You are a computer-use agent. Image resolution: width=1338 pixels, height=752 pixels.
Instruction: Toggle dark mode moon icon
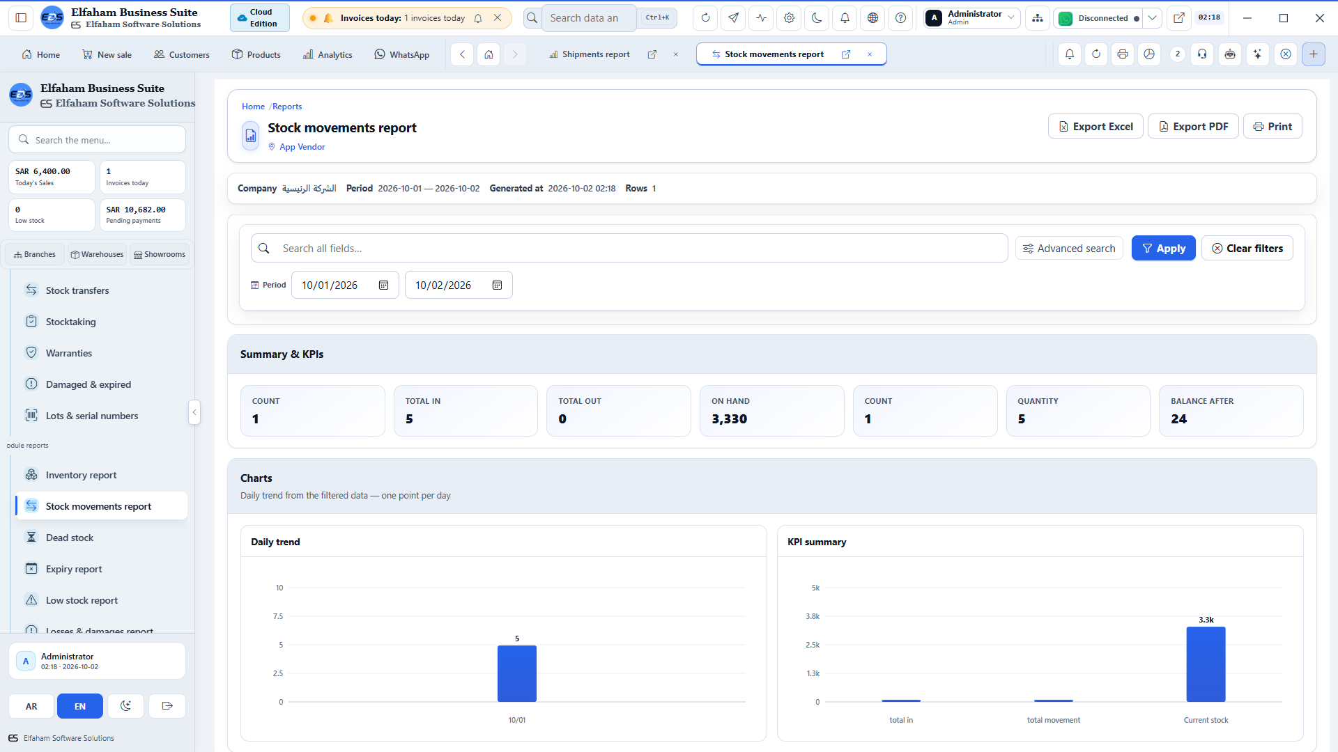pos(817,18)
